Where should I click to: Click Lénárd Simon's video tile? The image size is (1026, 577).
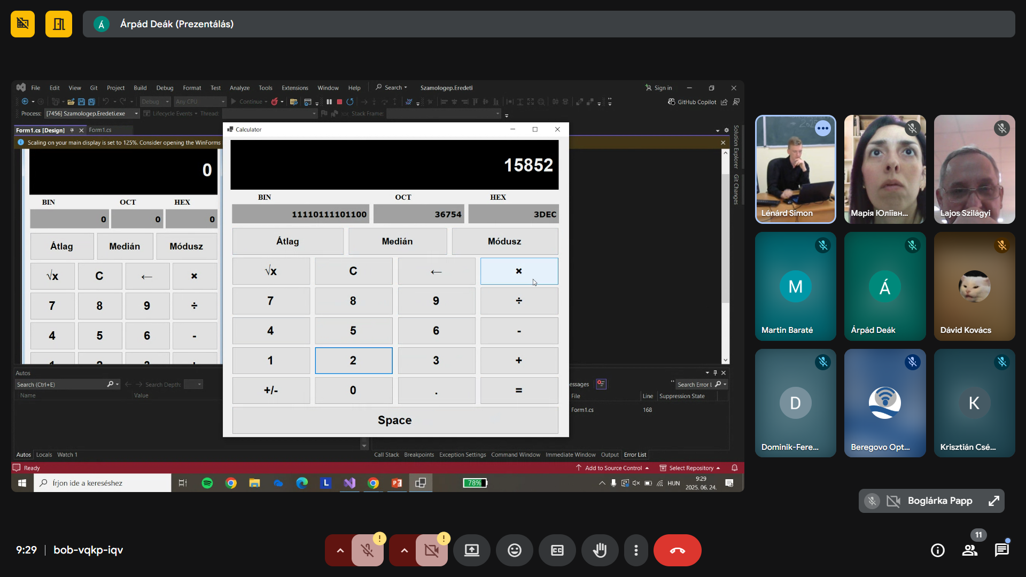pyautogui.click(x=795, y=169)
